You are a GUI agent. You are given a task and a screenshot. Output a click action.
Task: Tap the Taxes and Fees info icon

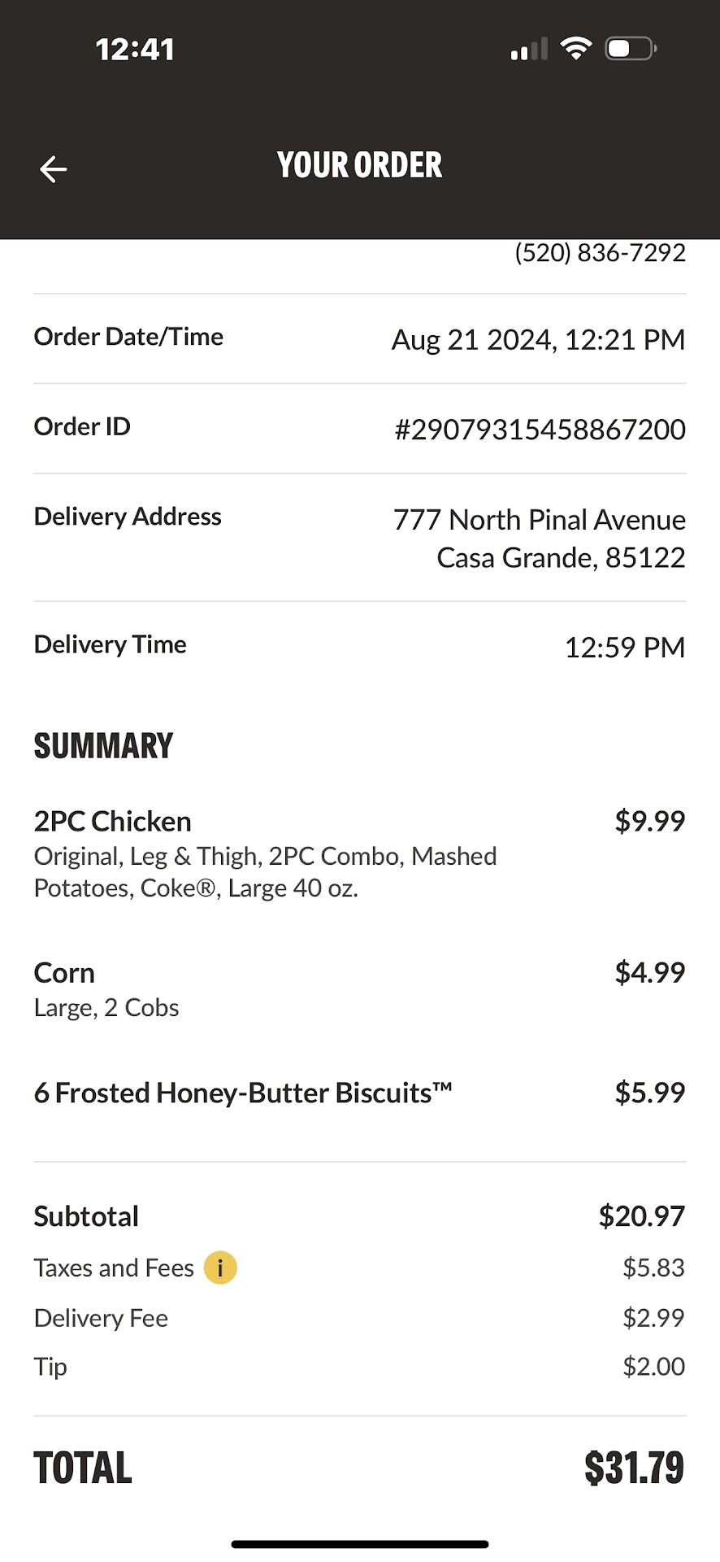coord(219,1267)
